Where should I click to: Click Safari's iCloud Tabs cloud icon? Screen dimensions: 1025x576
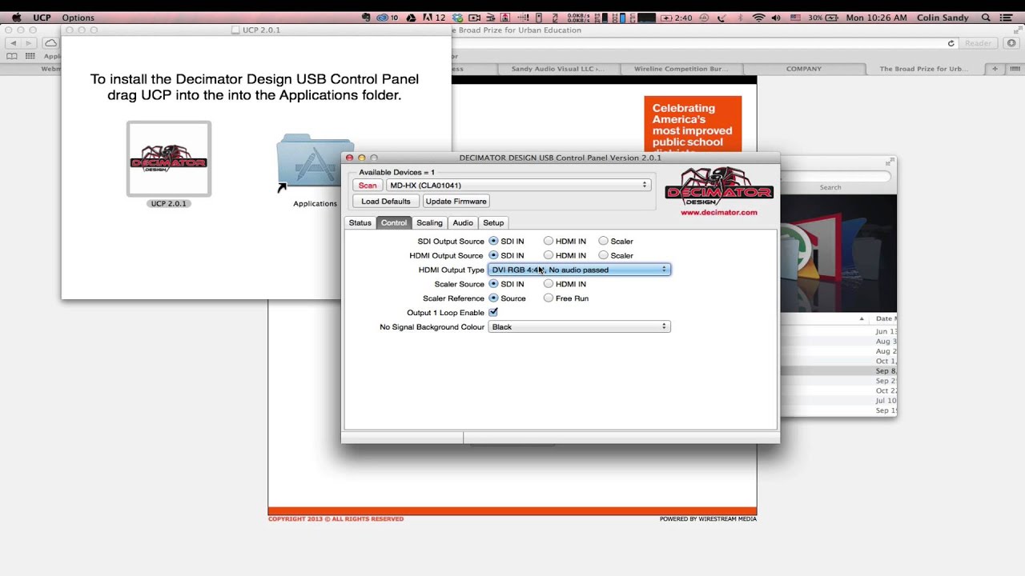point(51,43)
